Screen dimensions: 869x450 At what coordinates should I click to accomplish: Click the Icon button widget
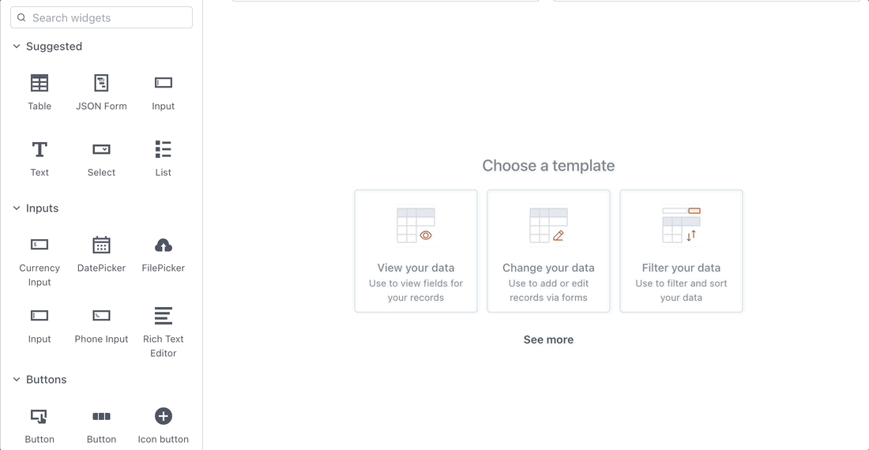click(x=164, y=416)
